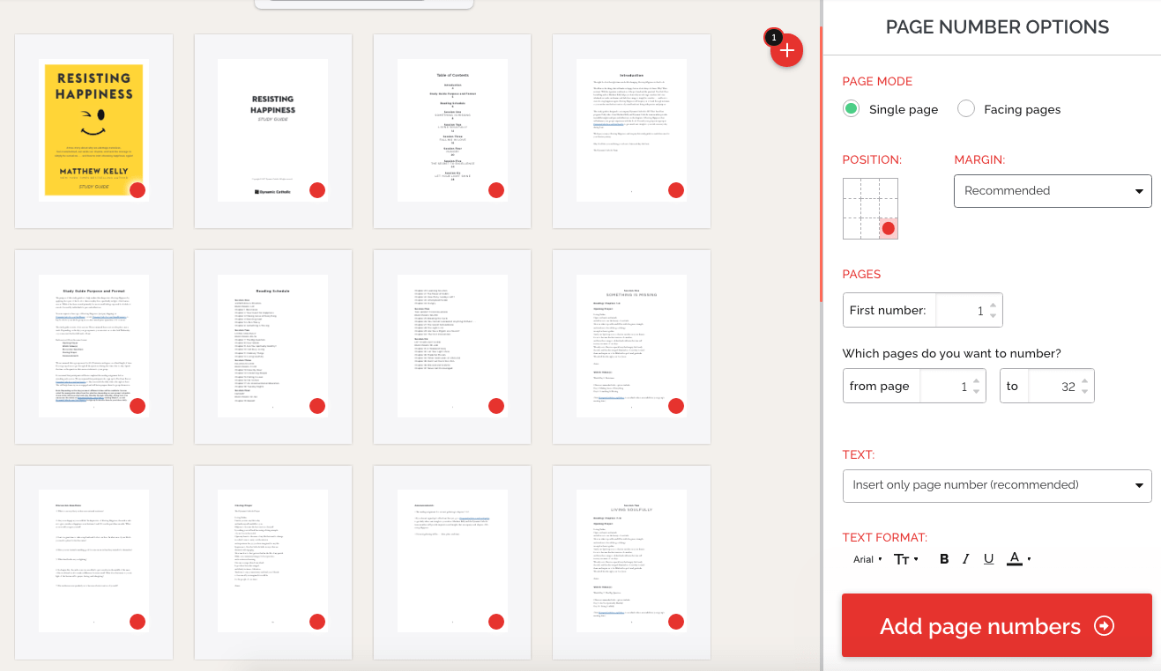Click red dot on Study Guide title page

pos(317,190)
